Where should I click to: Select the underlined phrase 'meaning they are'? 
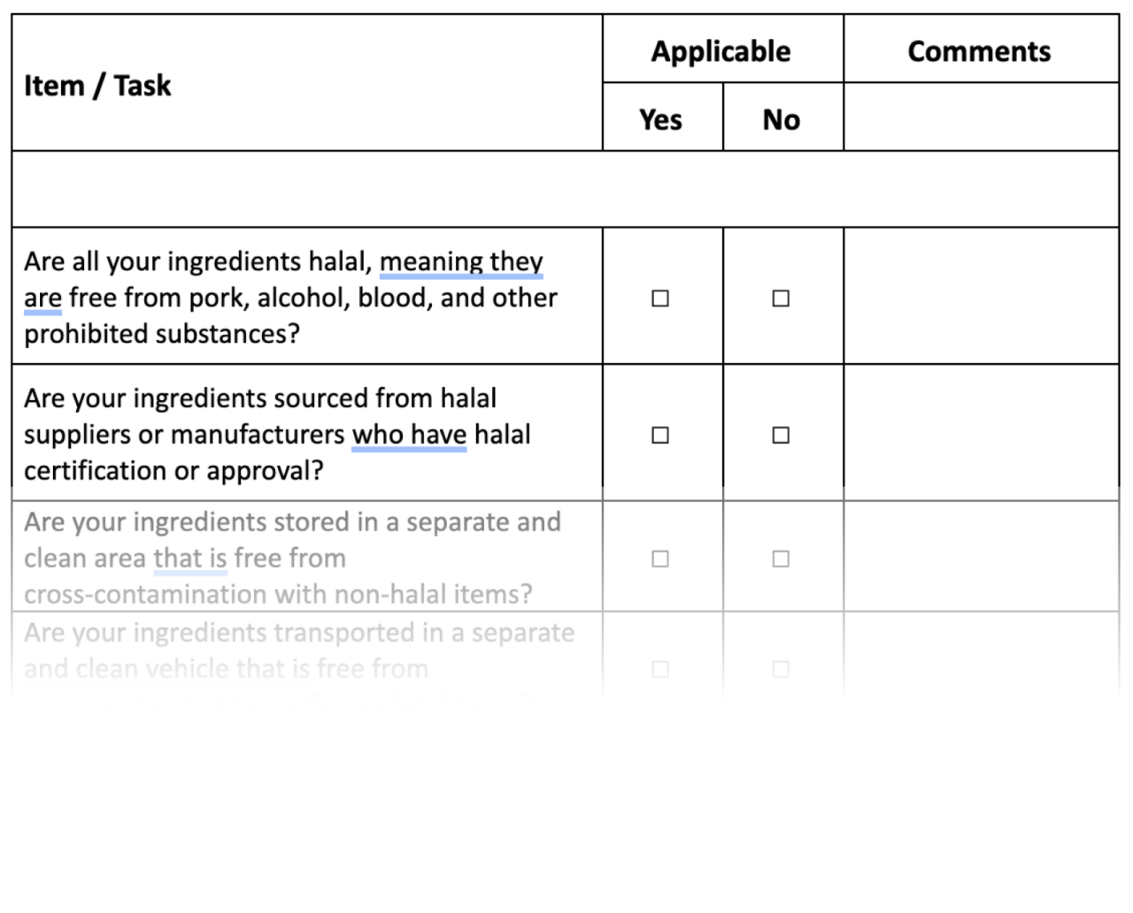461,262
